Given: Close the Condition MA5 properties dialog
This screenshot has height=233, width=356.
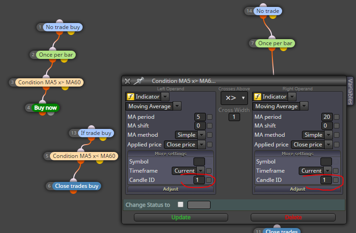Looking at the screenshot, I should point(127,81).
